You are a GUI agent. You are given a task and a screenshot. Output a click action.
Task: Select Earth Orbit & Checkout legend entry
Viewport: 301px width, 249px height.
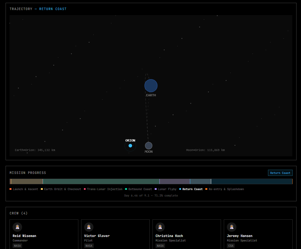61,189
